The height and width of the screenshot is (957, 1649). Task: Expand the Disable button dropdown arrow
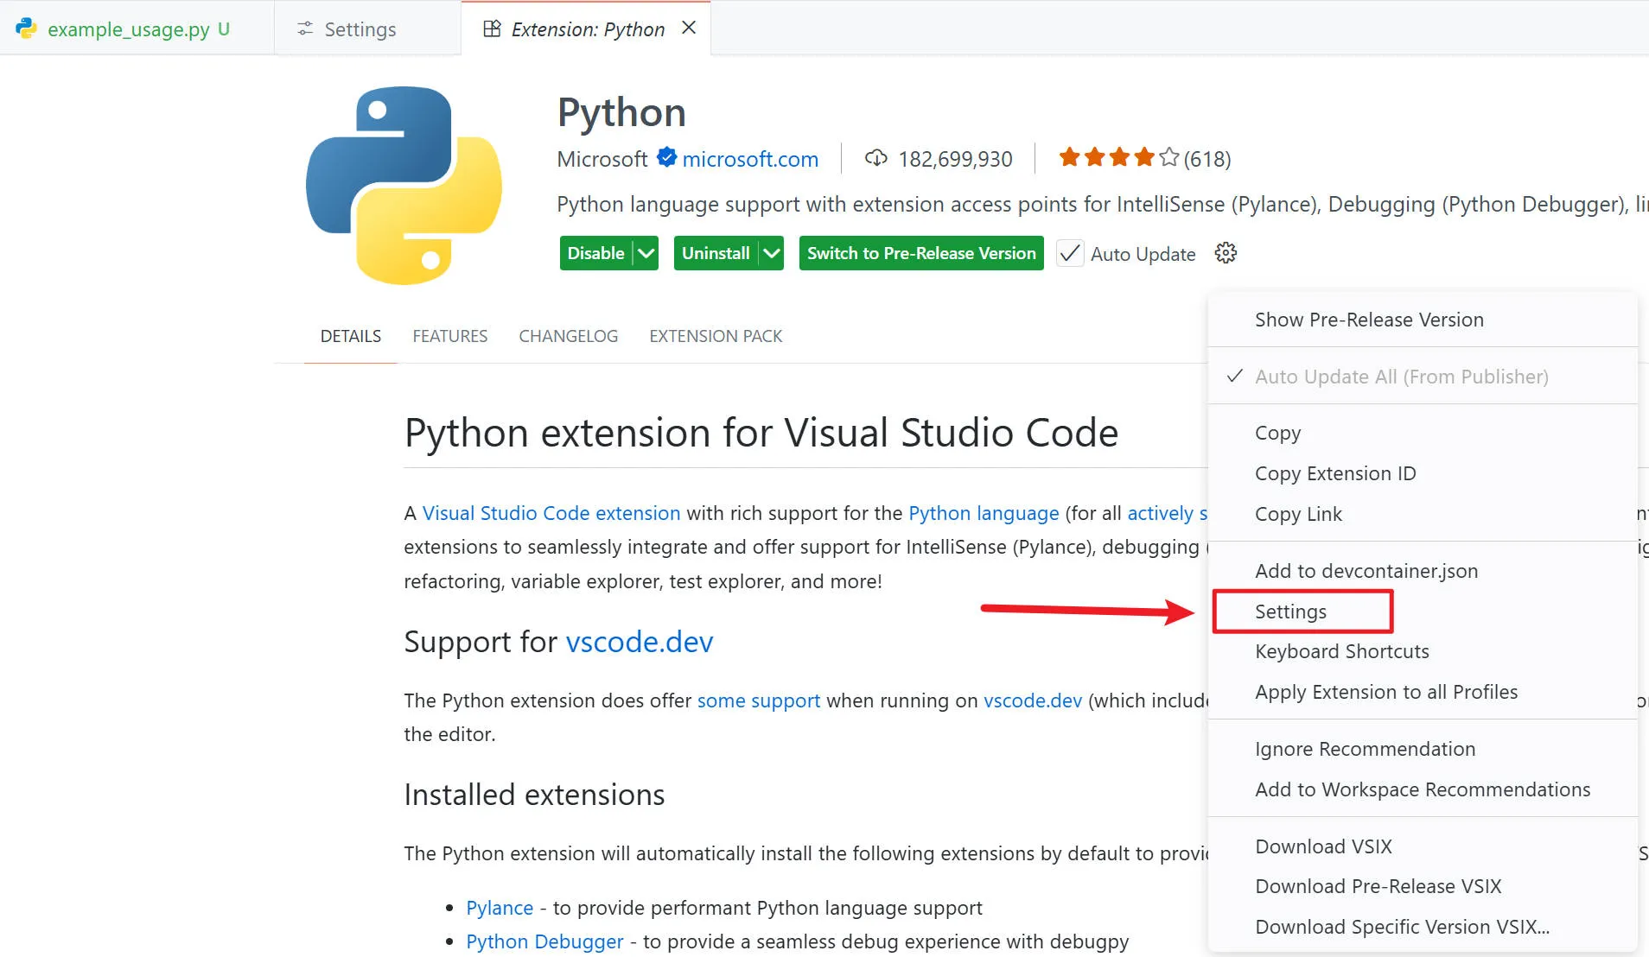(646, 253)
